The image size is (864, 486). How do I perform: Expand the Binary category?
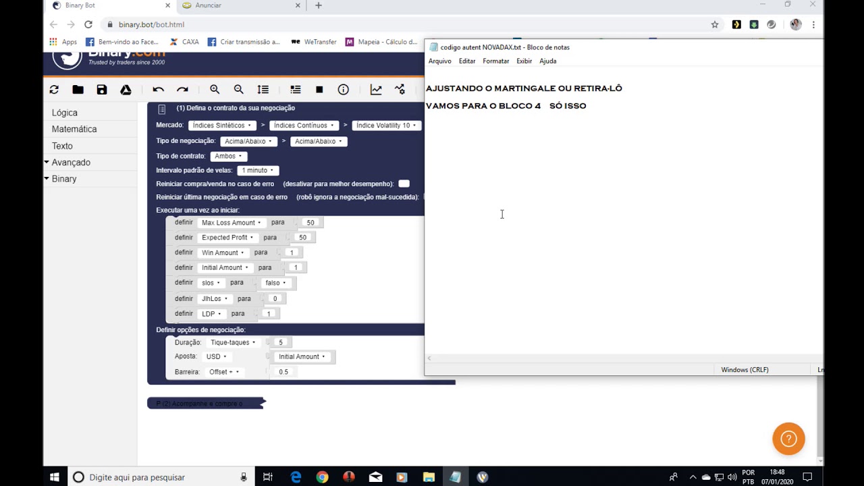click(x=64, y=179)
